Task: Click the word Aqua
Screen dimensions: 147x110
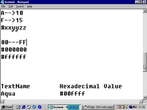Action: [8, 94]
